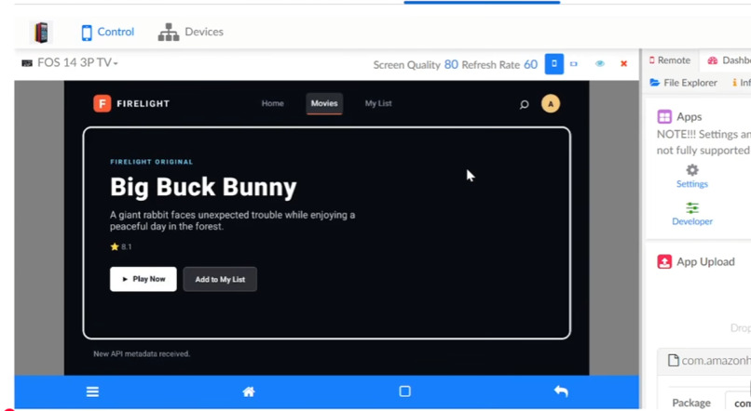The image size is (751, 411).
Task: Open the hamburger menu in bottom bar
Action: pos(92,391)
